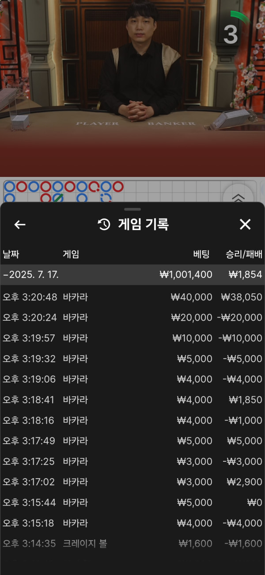Click the history clock icon beside 게임 기록
This screenshot has width=265, height=575.
coord(104,225)
